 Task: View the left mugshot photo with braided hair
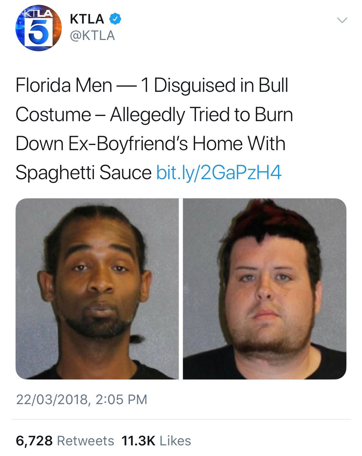point(97,289)
